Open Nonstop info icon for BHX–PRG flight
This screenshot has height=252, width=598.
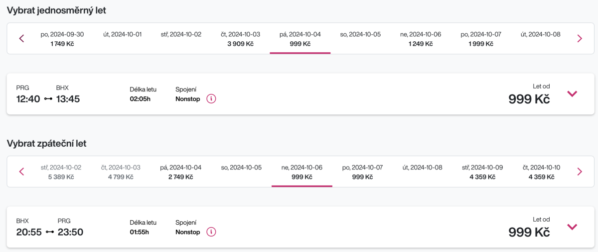coord(211,232)
